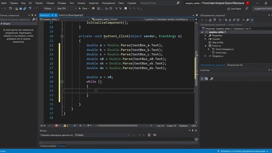
Task: Switch to Изменения Git tab
Action: point(235,65)
